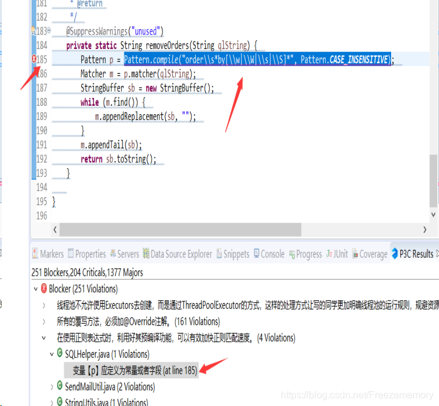Viewport: 439px width, 406px height.
Task: Select the regex precompile rule text row
Action: coord(176,338)
